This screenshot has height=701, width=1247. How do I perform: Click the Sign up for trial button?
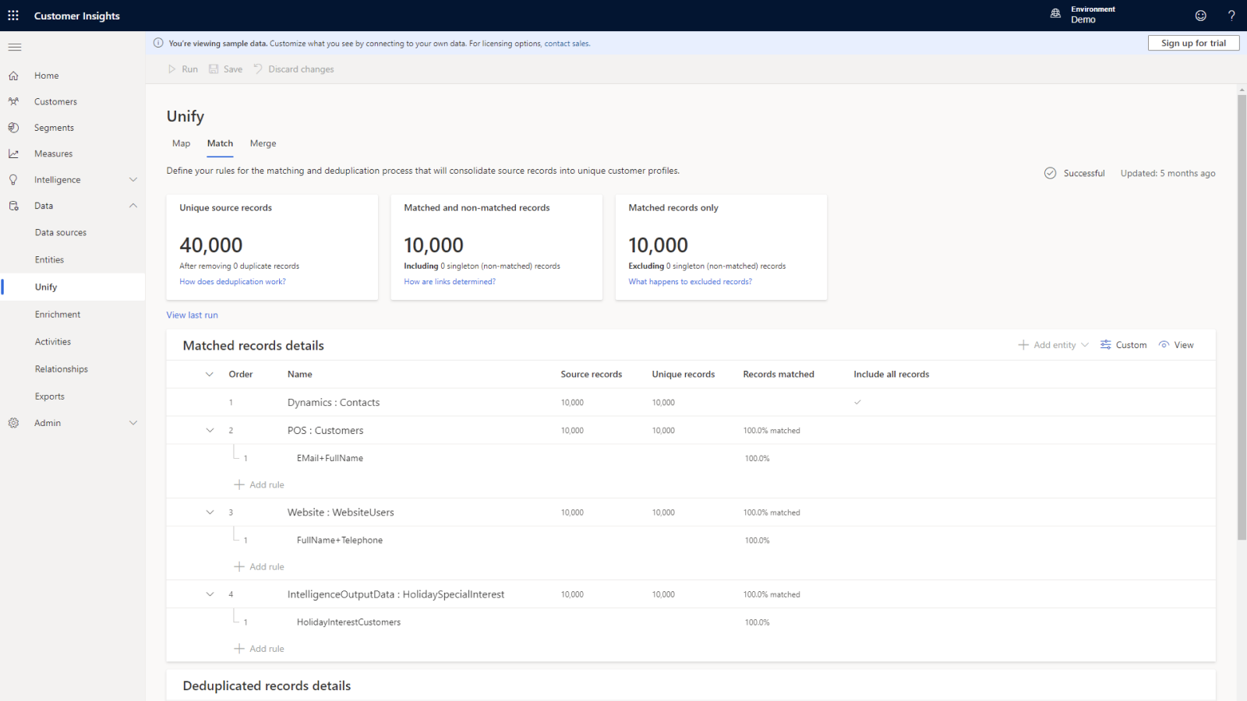(x=1192, y=44)
